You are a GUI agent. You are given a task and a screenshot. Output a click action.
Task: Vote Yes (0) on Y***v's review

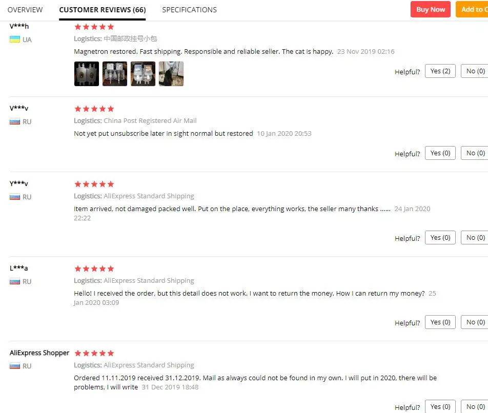(440, 238)
